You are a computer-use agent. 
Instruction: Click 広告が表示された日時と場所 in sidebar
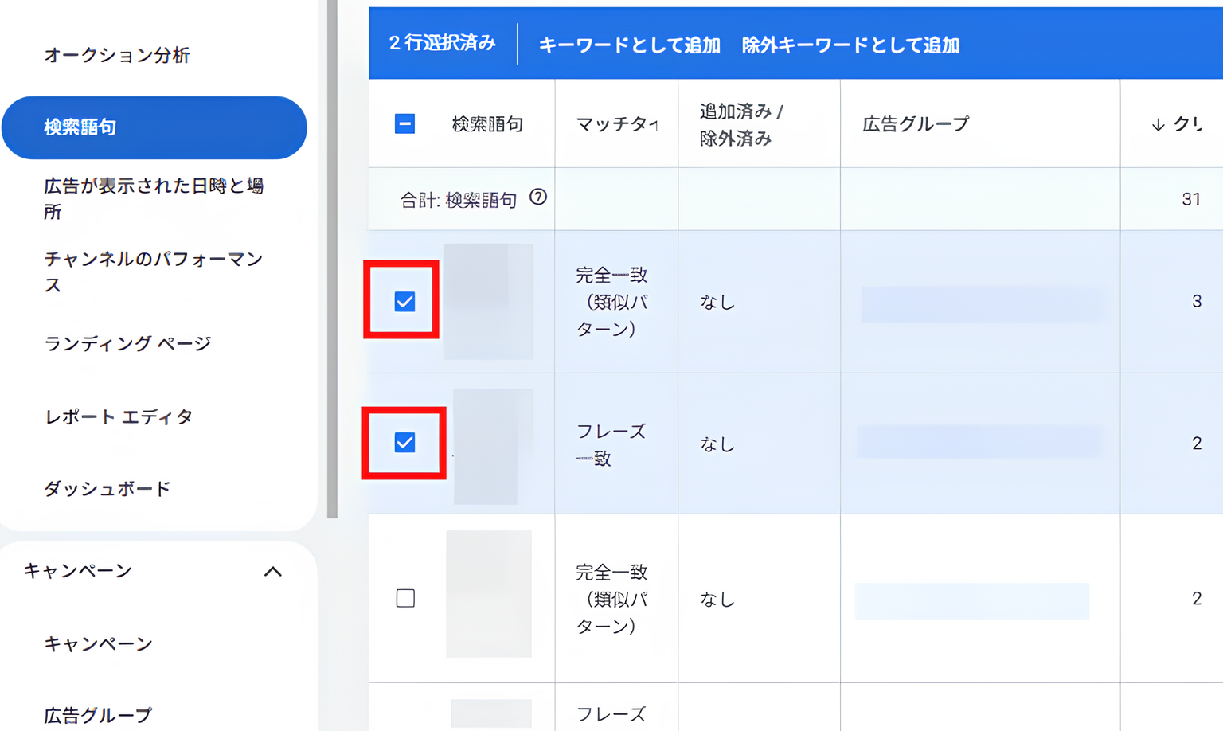coord(153,198)
